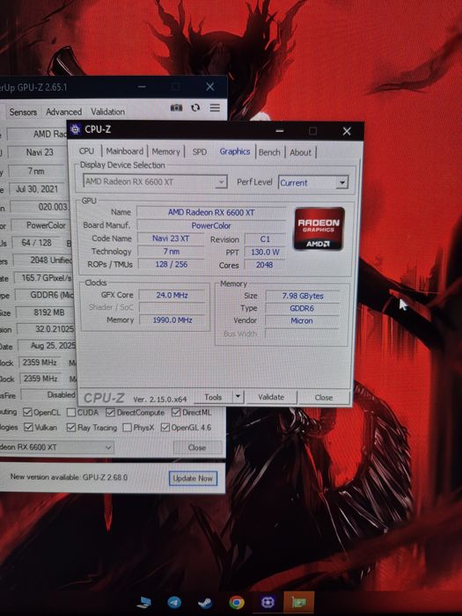This screenshot has height=616, width=462.
Task: Click the CPU-Z title bar app icon
Action: click(76, 129)
